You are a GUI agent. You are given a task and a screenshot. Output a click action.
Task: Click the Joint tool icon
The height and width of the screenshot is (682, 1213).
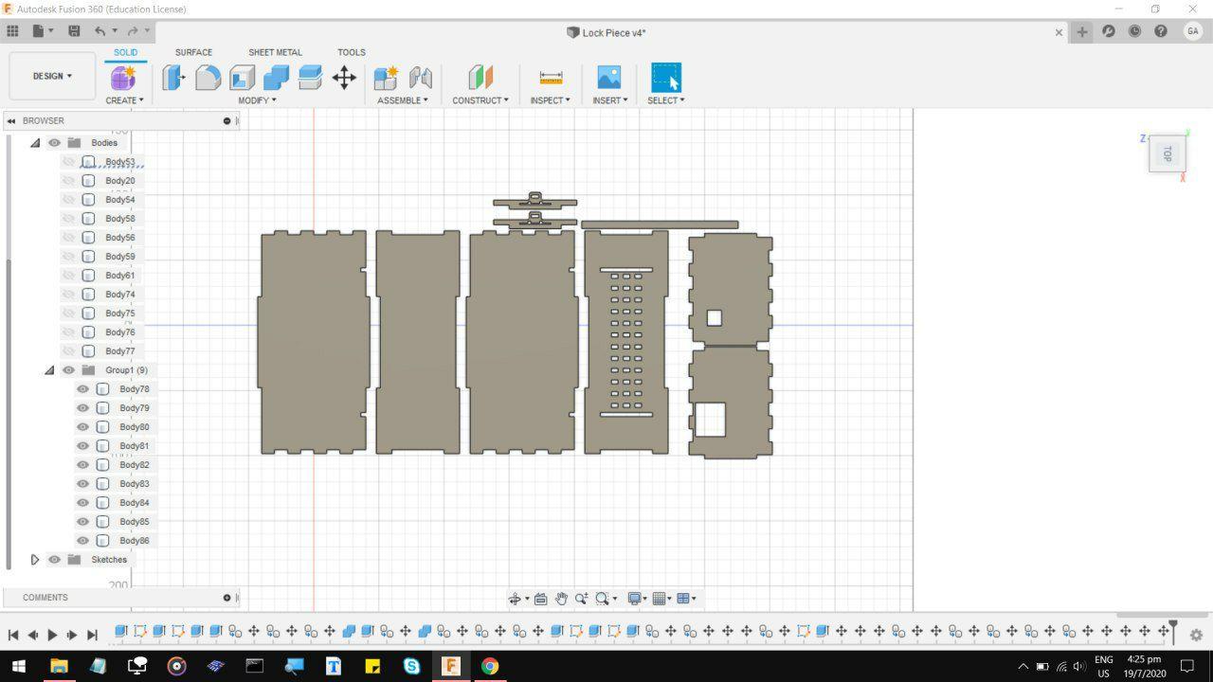(x=420, y=78)
